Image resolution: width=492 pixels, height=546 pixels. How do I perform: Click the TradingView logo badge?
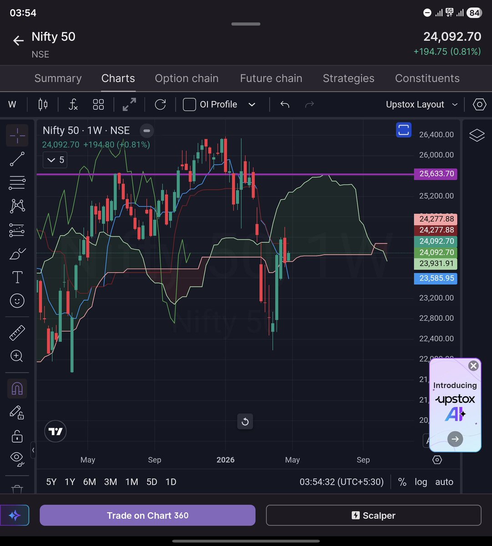pos(56,432)
